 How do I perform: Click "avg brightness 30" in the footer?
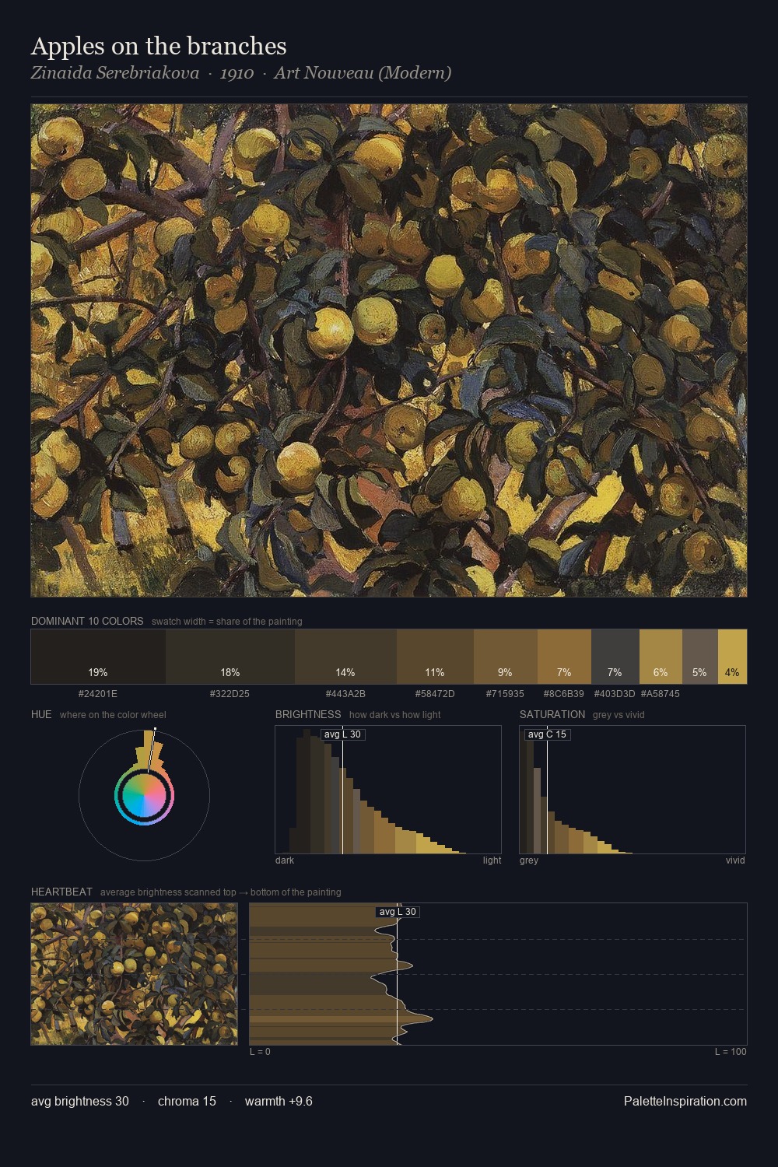(x=80, y=1102)
